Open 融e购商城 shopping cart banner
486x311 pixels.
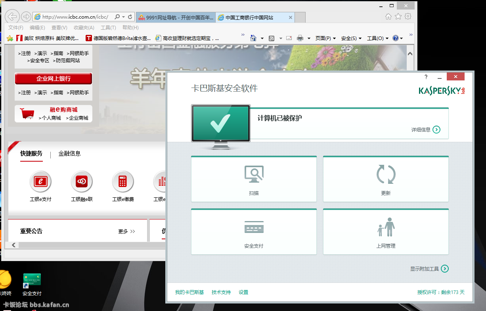click(54, 113)
